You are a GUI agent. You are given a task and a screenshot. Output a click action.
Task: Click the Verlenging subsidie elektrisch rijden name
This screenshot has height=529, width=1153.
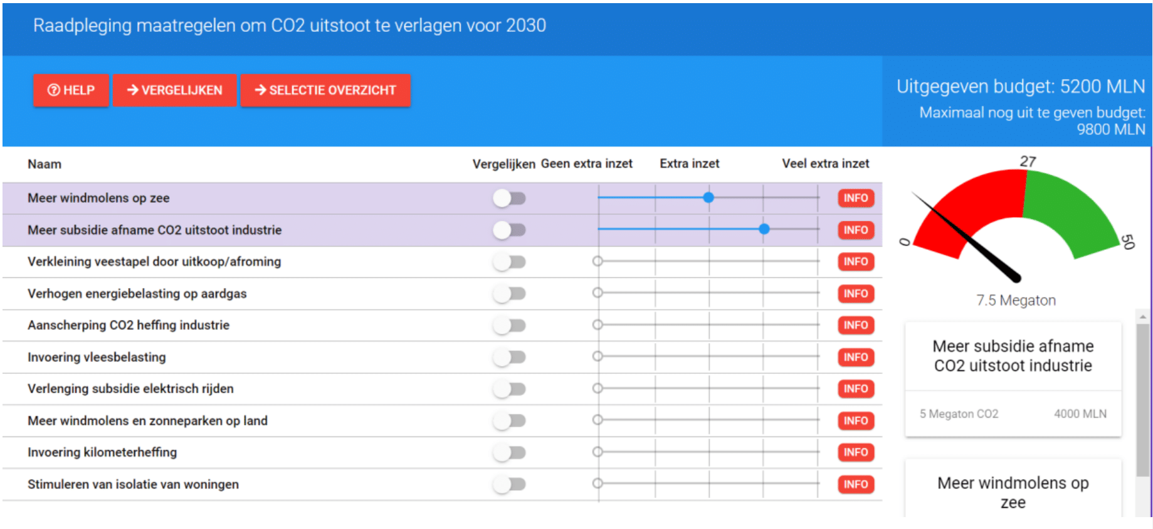coord(130,389)
